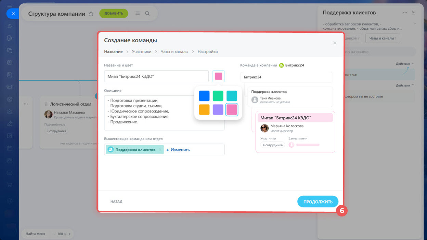Switch to the Чаты и каналы step
The width and height of the screenshot is (427, 240).
tap(174, 52)
